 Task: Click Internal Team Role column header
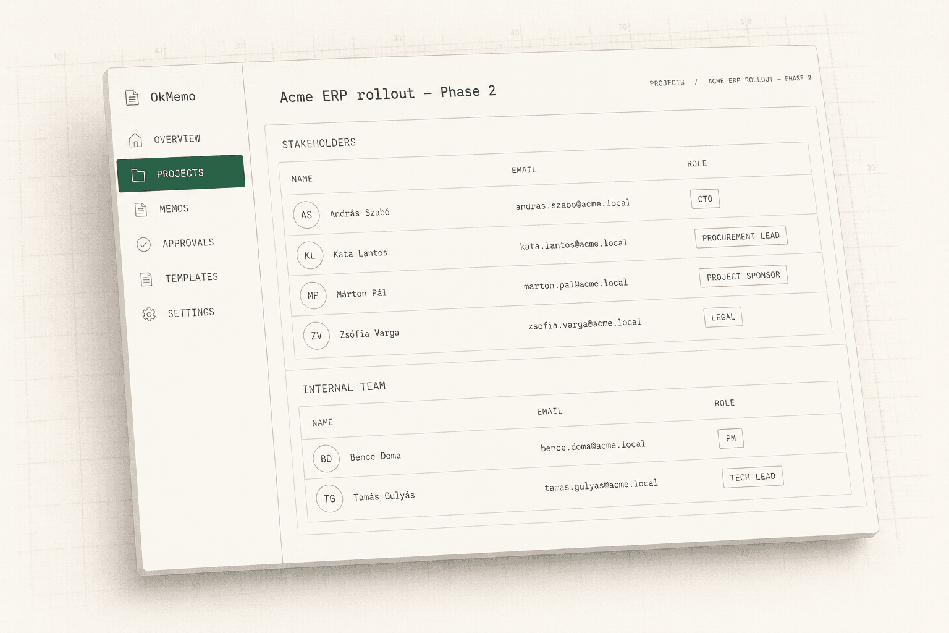click(725, 403)
